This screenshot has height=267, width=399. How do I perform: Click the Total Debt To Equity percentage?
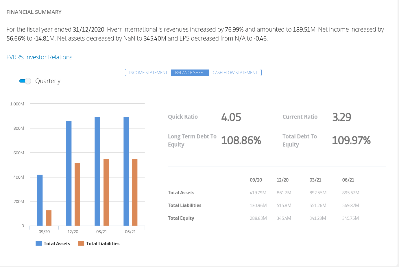351,140
